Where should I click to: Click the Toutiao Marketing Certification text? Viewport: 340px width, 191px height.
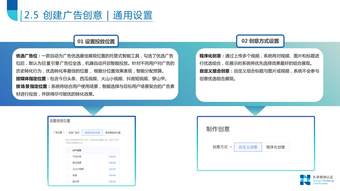pos(323,182)
